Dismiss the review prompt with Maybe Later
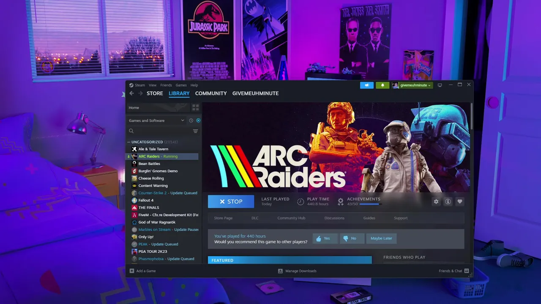 coord(381,238)
